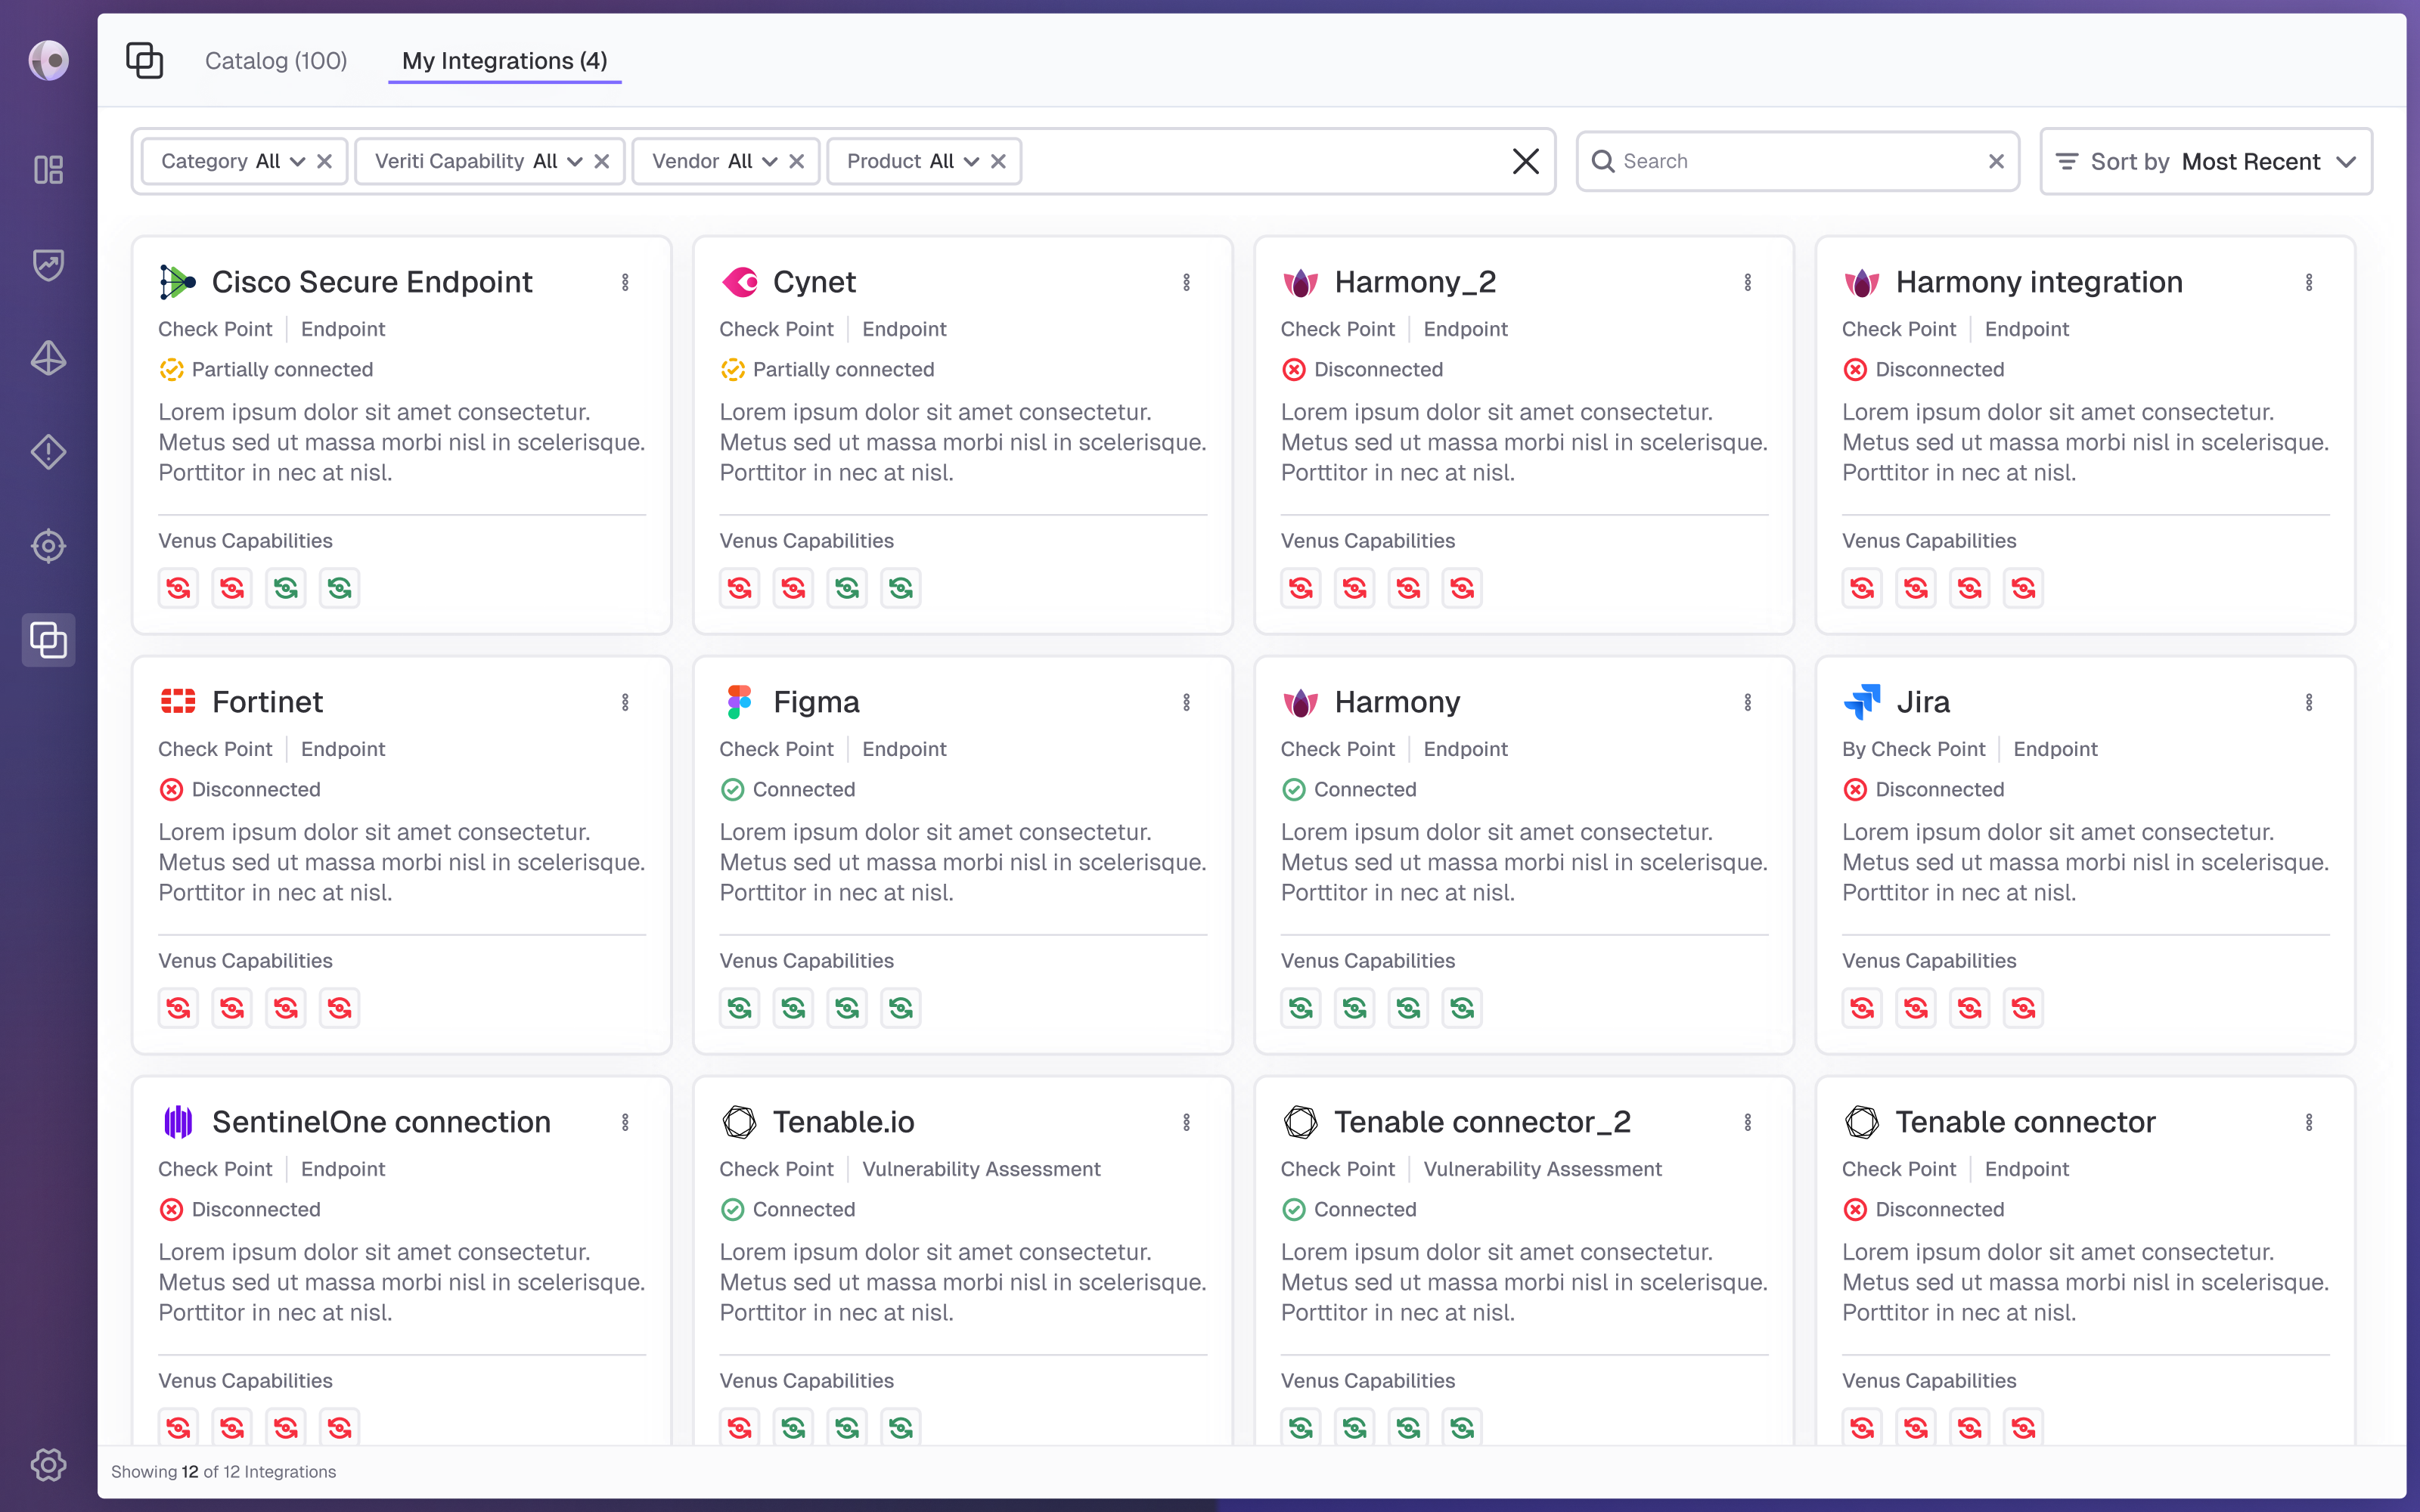Click the user avatar in sidebar top
The height and width of the screenshot is (1512, 2420).
pyautogui.click(x=48, y=60)
